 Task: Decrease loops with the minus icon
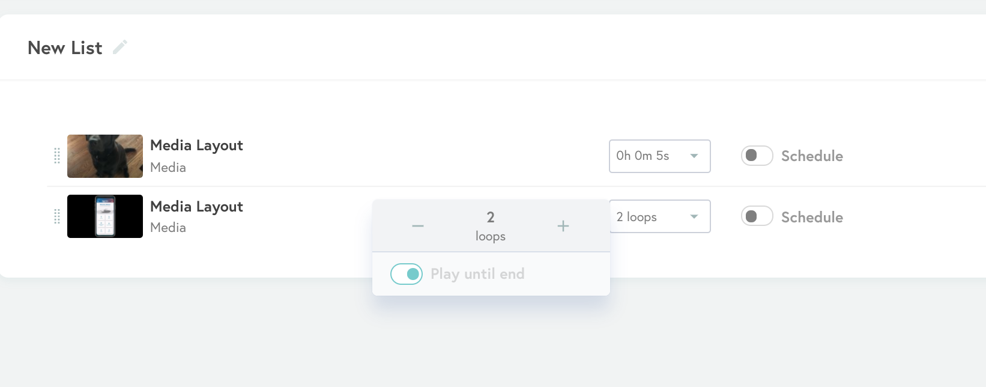pos(418,226)
